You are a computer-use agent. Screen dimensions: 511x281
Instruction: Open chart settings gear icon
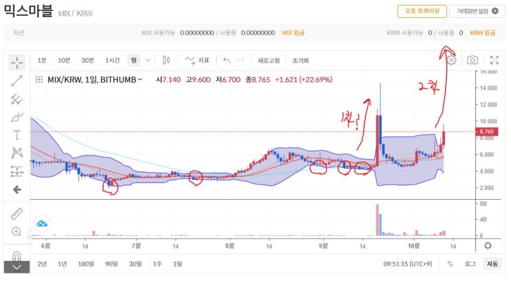coord(451,60)
